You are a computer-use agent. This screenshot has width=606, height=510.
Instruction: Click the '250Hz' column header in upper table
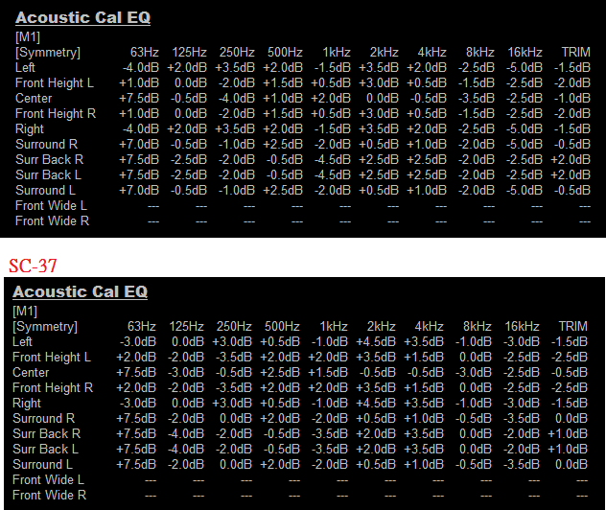point(237,52)
